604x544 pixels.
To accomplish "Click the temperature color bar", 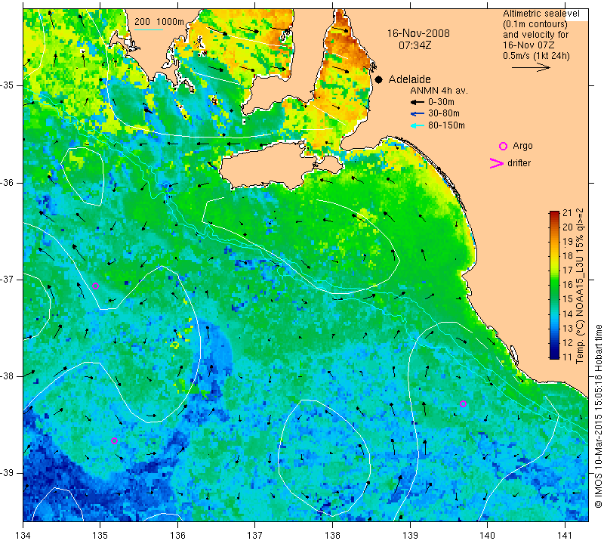I will pyautogui.click(x=554, y=285).
